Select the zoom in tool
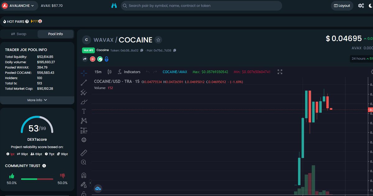This screenshot has height=196, width=373. pos(84,162)
